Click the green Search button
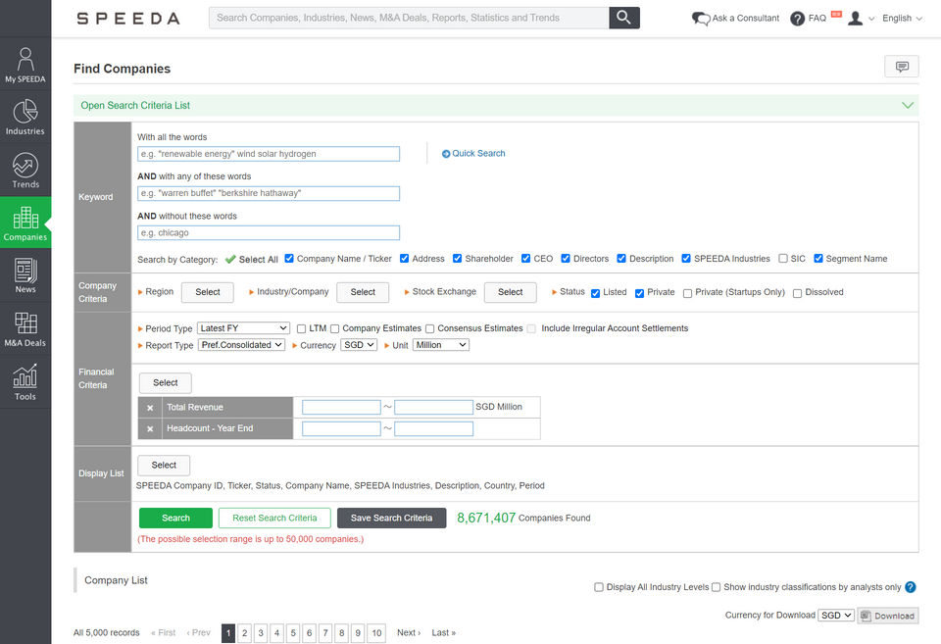 pos(175,518)
